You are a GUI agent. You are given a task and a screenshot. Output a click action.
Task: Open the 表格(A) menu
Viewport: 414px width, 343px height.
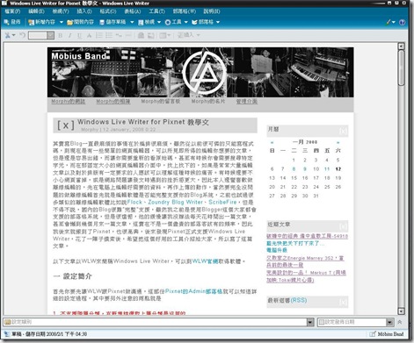point(133,11)
